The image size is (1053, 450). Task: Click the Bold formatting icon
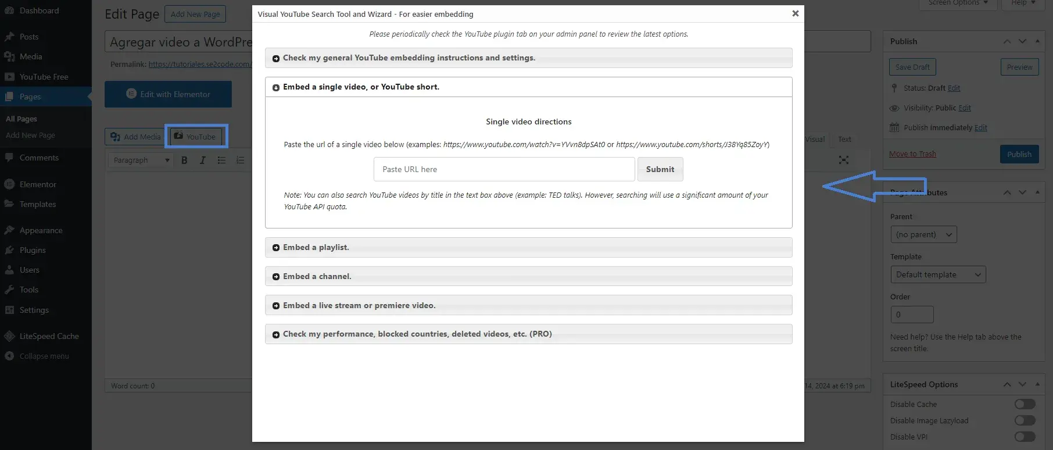point(184,160)
